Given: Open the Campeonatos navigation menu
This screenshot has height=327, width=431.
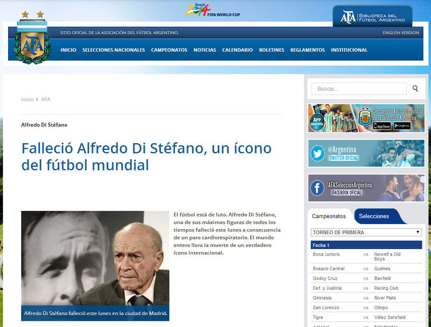Looking at the screenshot, I should (169, 50).
